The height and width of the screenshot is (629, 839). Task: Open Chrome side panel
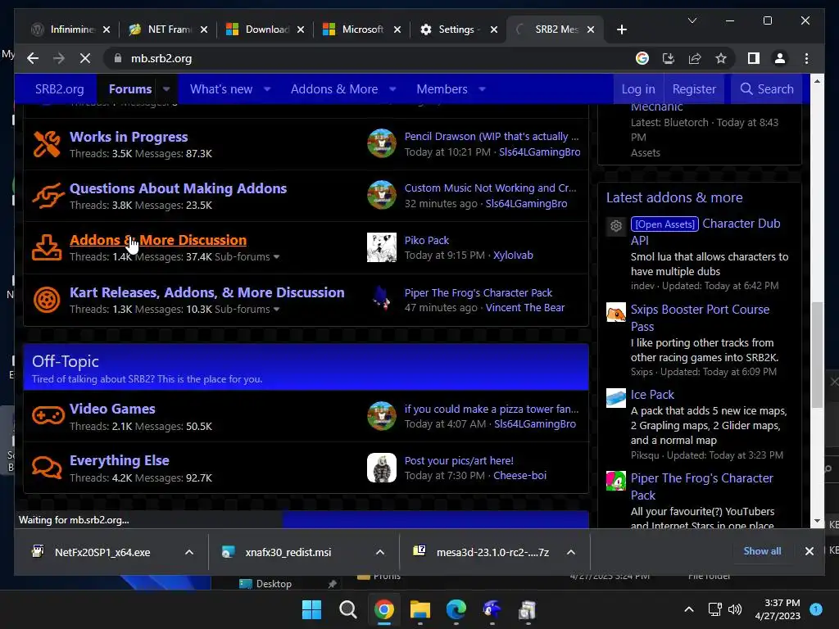(754, 58)
